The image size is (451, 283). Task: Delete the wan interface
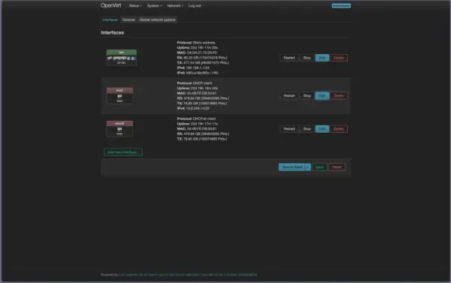(338, 95)
